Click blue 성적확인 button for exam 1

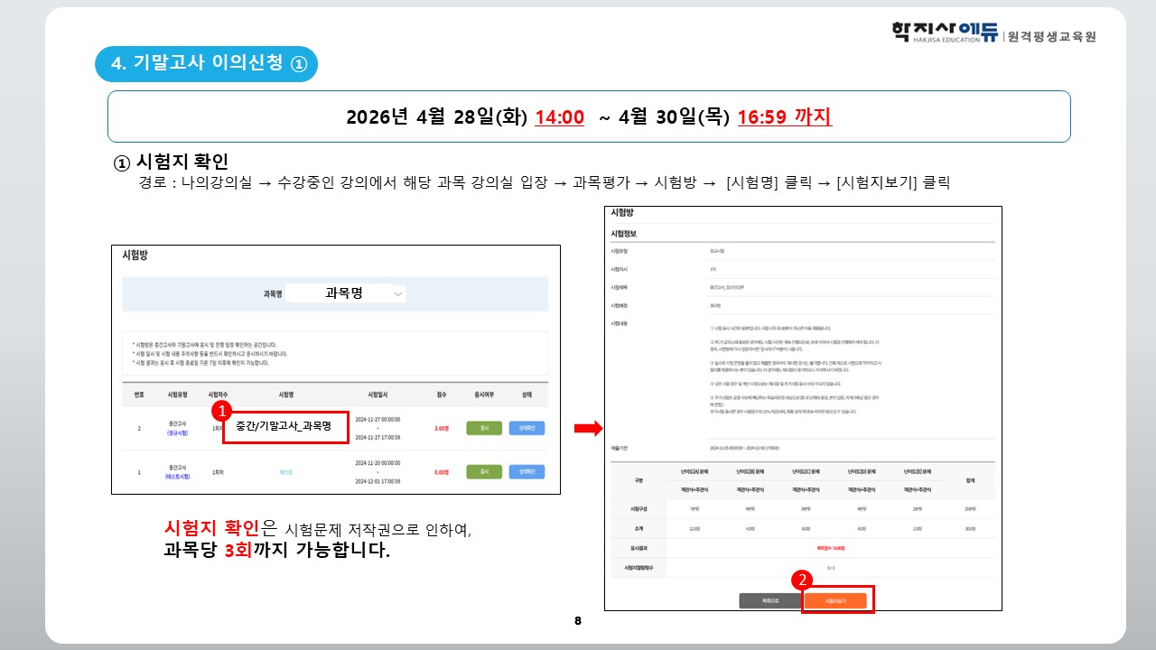pyautogui.click(x=527, y=472)
